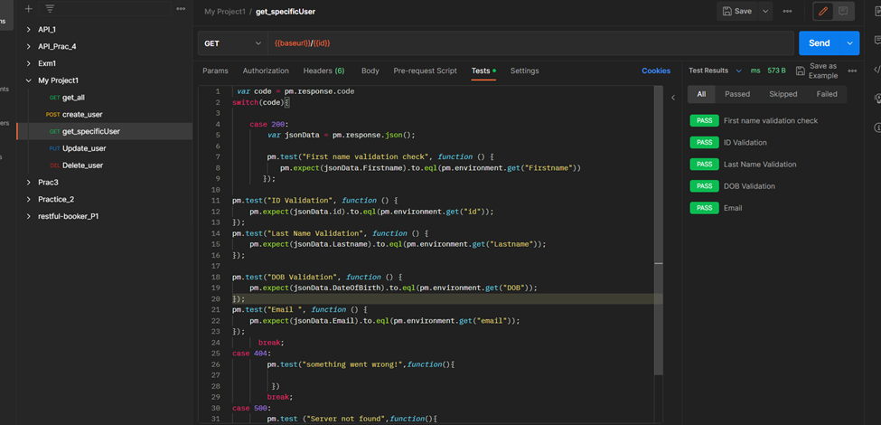The image size is (881, 425).
Task: Click the Send button
Action: (x=820, y=43)
